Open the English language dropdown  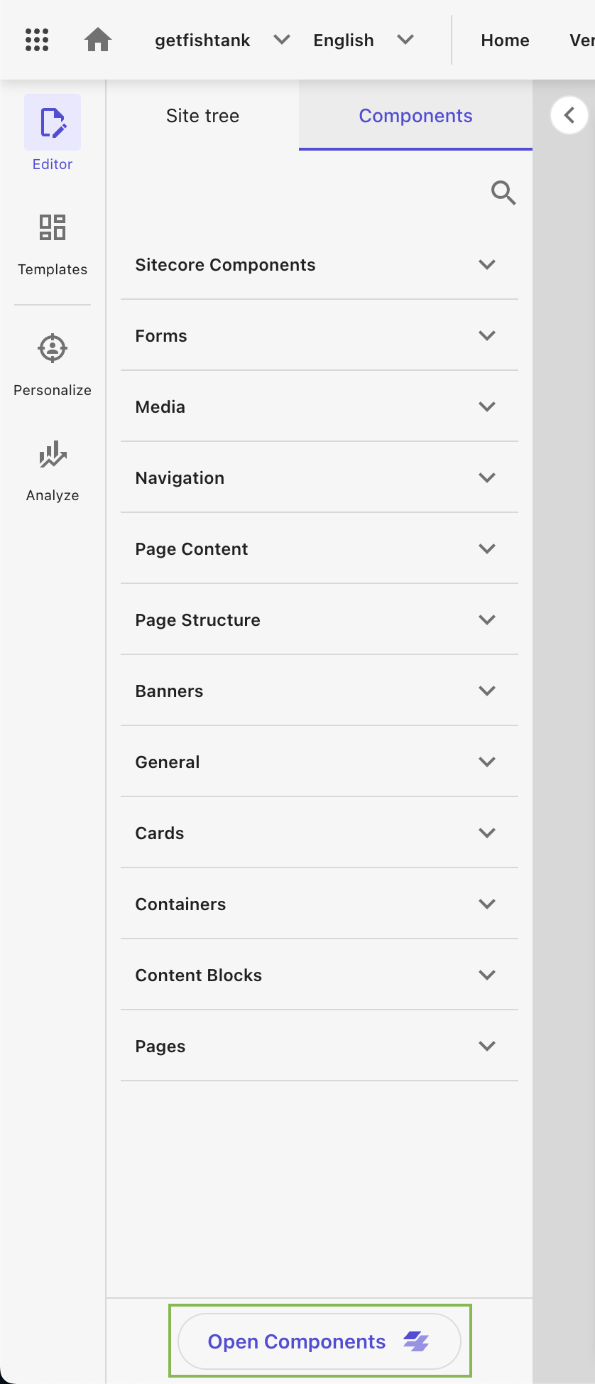(405, 40)
